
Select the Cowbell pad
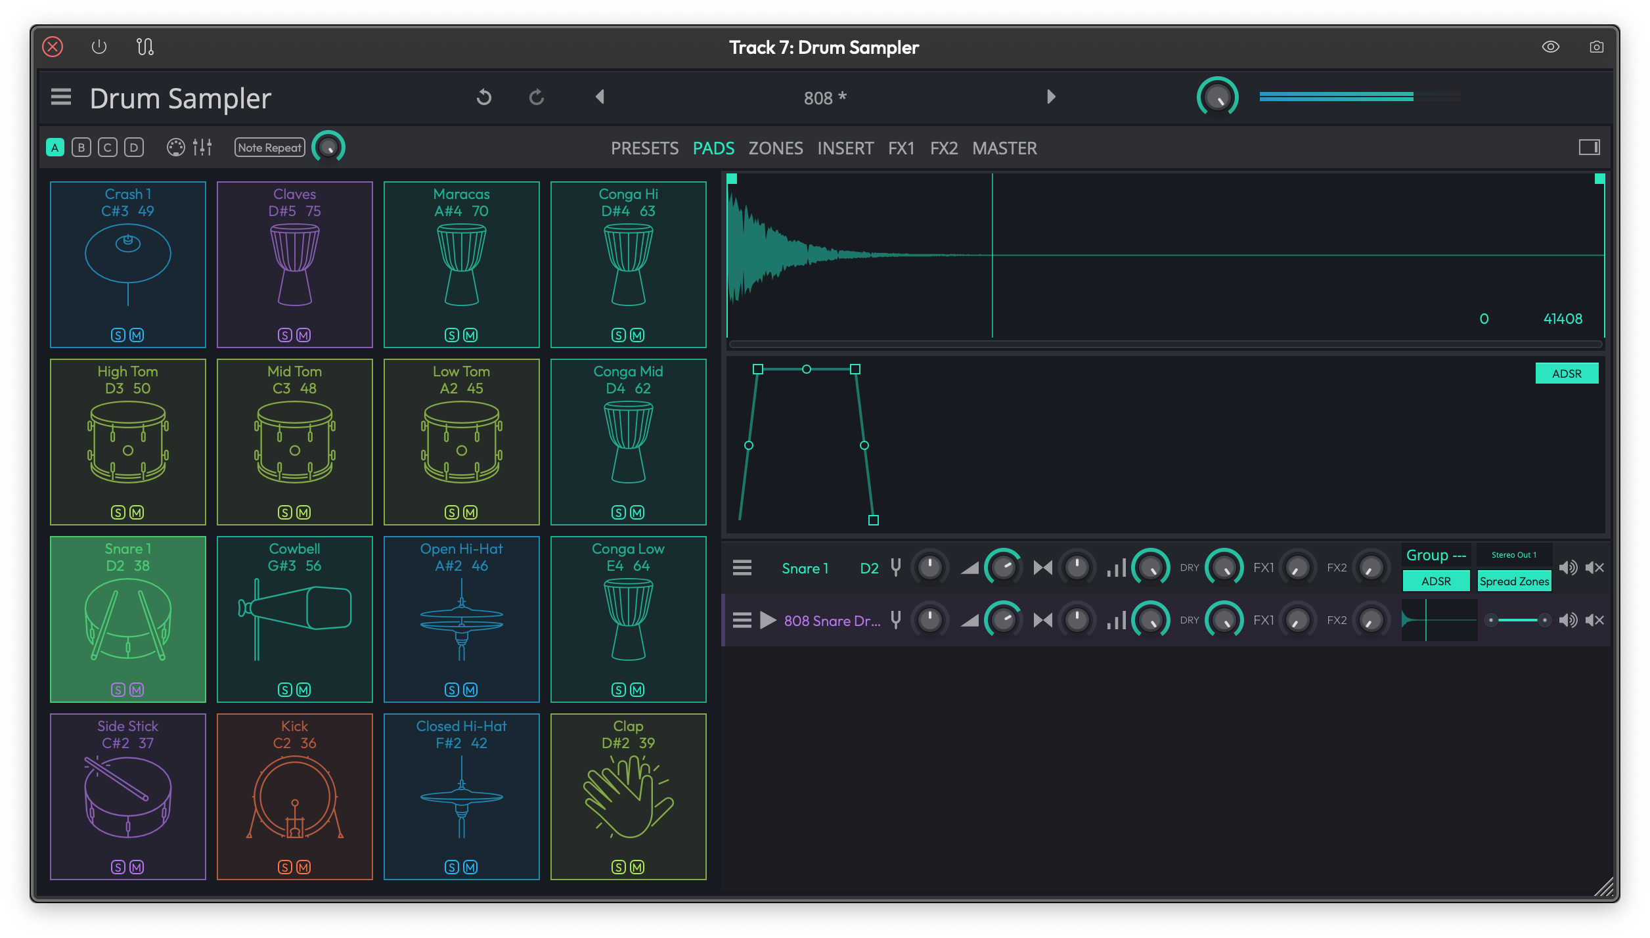tap(295, 619)
